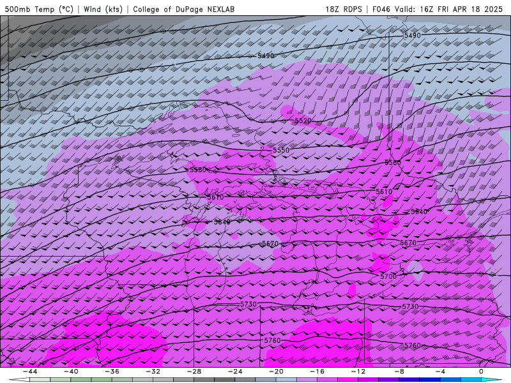Click the white arrow end of color bar
511x383 pixels.
19,380
